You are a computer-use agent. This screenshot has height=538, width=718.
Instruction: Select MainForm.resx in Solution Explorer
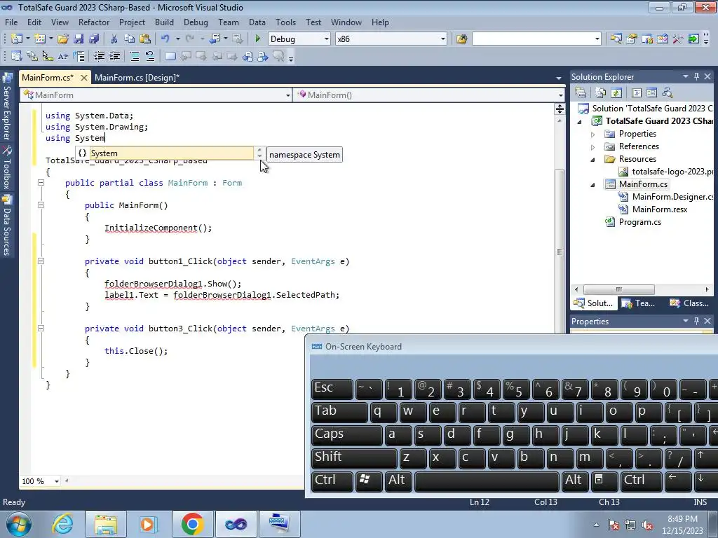659,209
